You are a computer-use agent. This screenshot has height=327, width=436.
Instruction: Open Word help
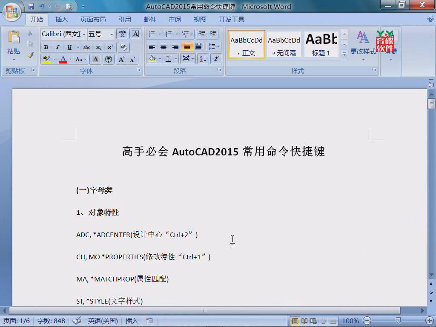(430, 19)
